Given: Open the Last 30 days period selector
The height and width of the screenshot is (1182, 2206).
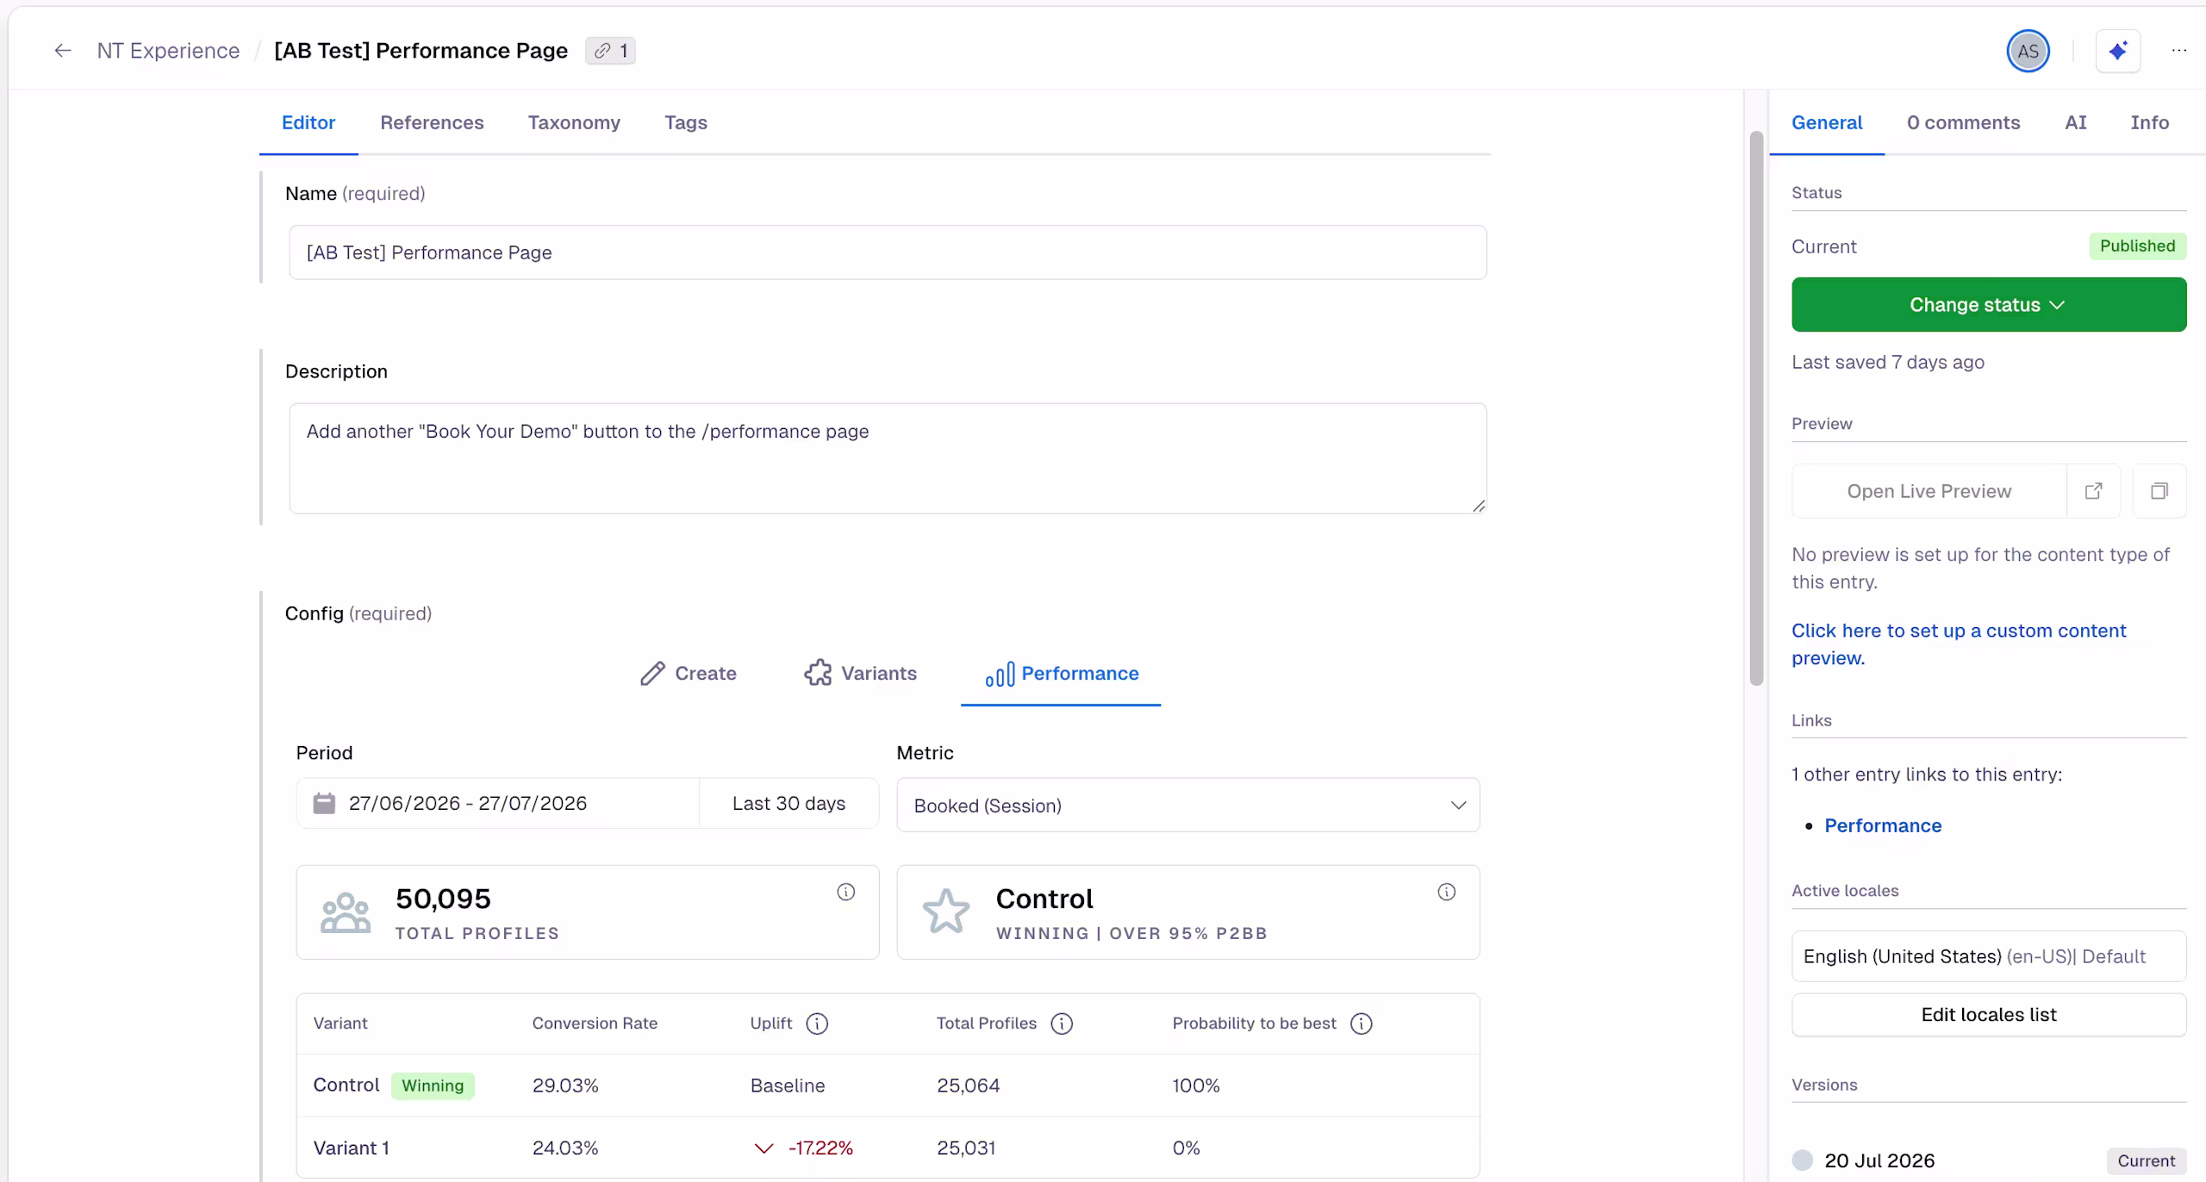Looking at the screenshot, I should point(788,803).
